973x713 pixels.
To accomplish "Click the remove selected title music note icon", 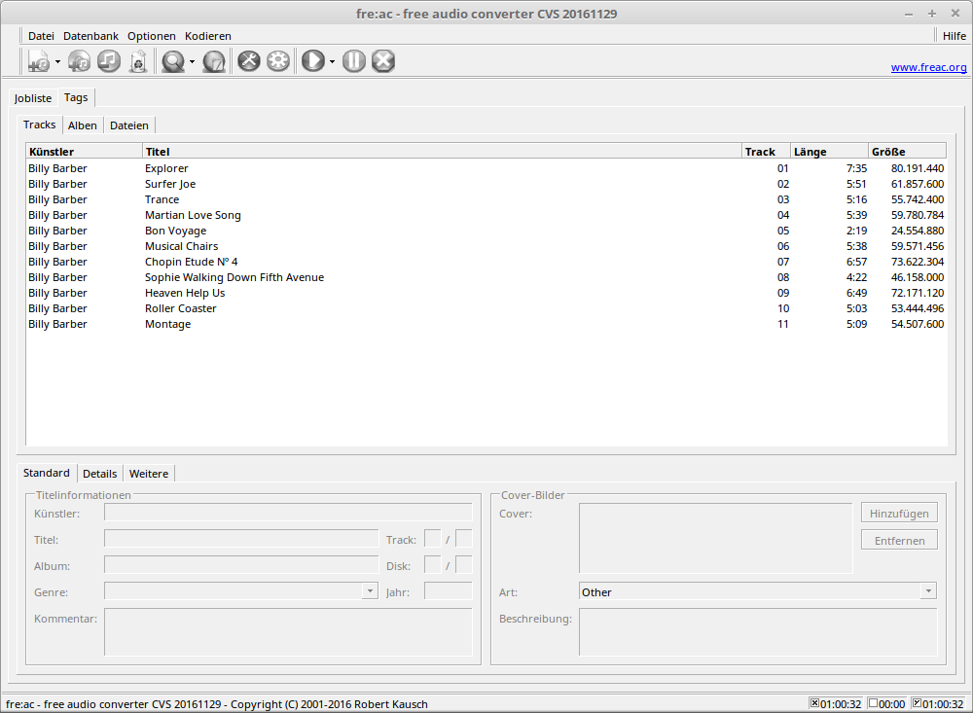I will (108, 61).
